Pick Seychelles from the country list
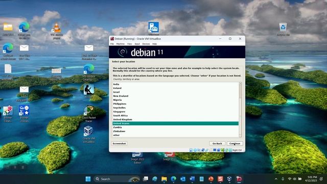 [175, 108]
